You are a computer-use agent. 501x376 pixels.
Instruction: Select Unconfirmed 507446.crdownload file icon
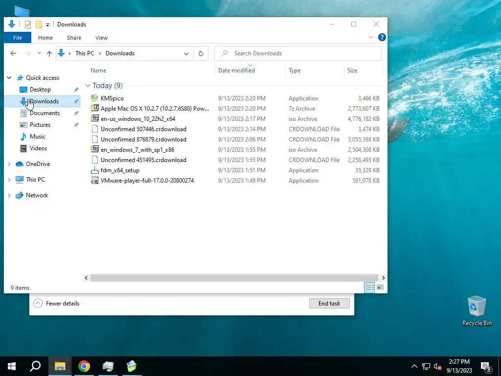94,129
